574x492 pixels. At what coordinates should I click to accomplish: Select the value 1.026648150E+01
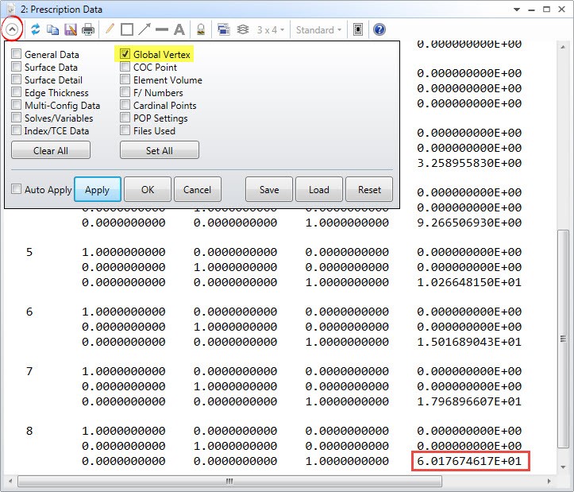[469, 282]
